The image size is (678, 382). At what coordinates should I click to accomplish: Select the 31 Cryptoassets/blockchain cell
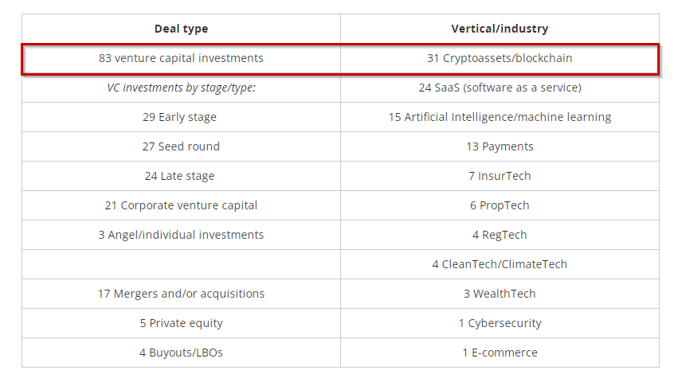pos(500,58)
